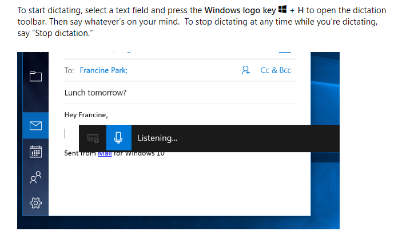The height and width of the screenshot is (235, 398).
Task: Open the People contacts icon
Action: [x=35, y=177]
